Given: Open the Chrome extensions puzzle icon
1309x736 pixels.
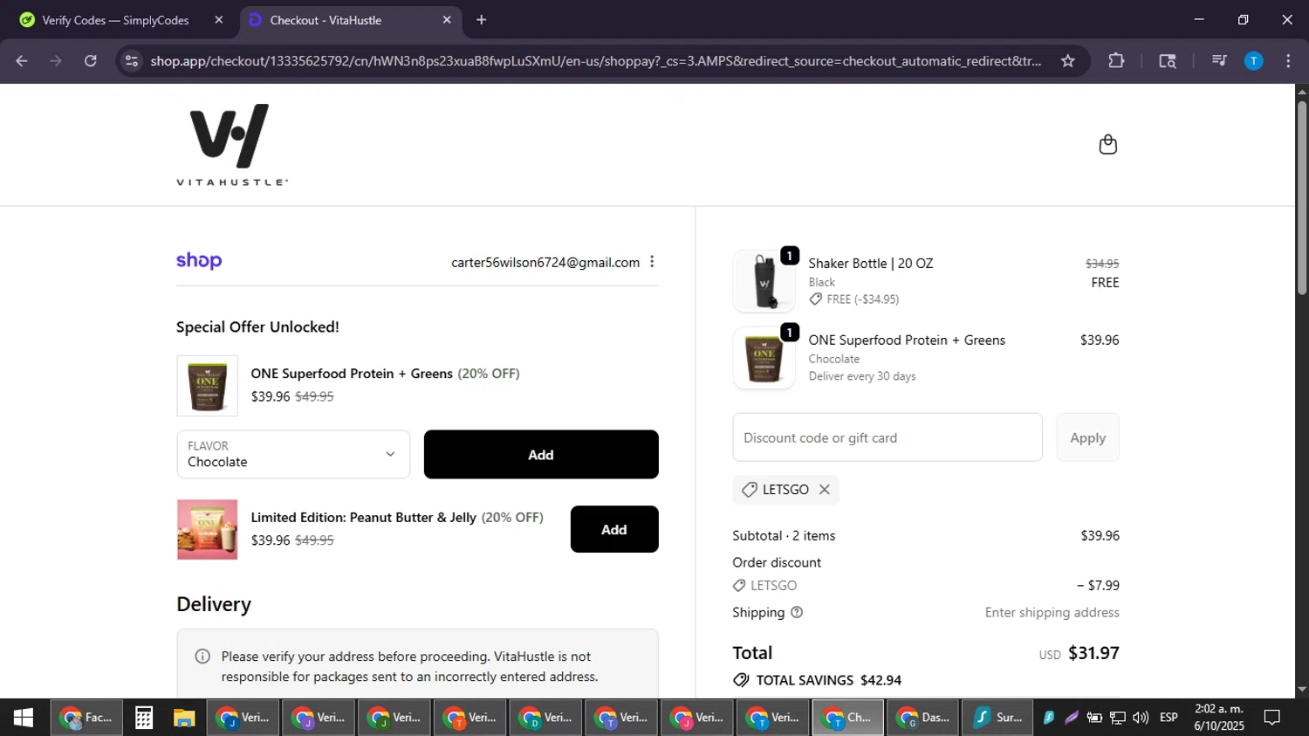Looking at the screenshot, I should tap(1116, 61).
